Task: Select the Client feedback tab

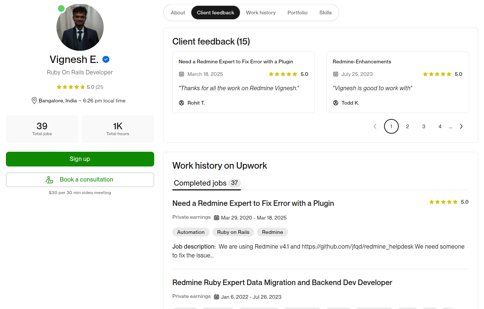Action: 215,13
